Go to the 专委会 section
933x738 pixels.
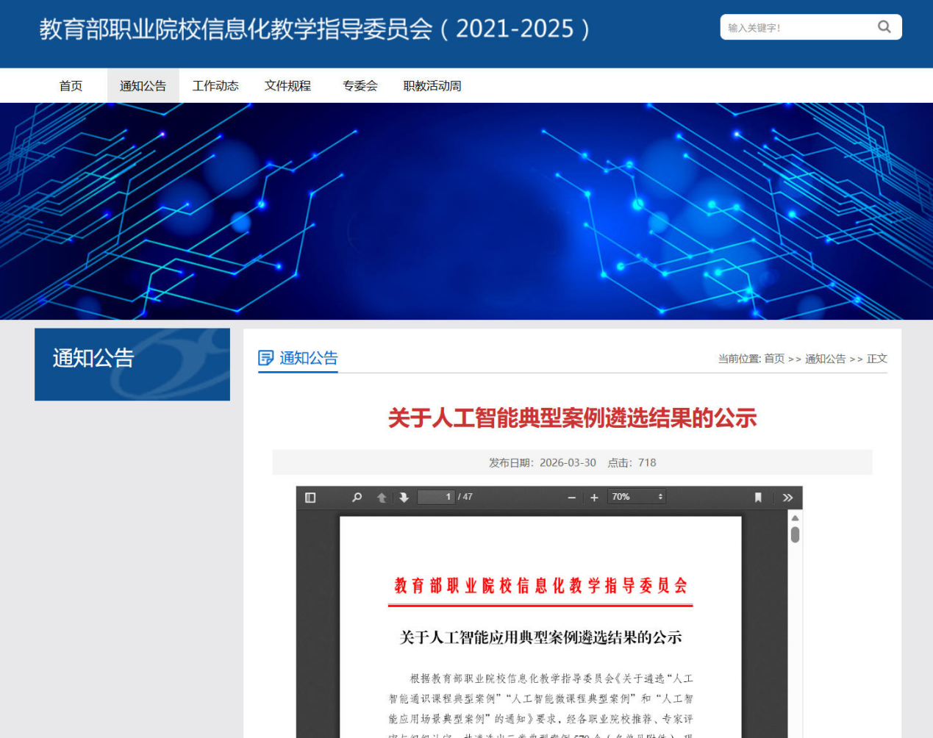[x=360, y=86]
